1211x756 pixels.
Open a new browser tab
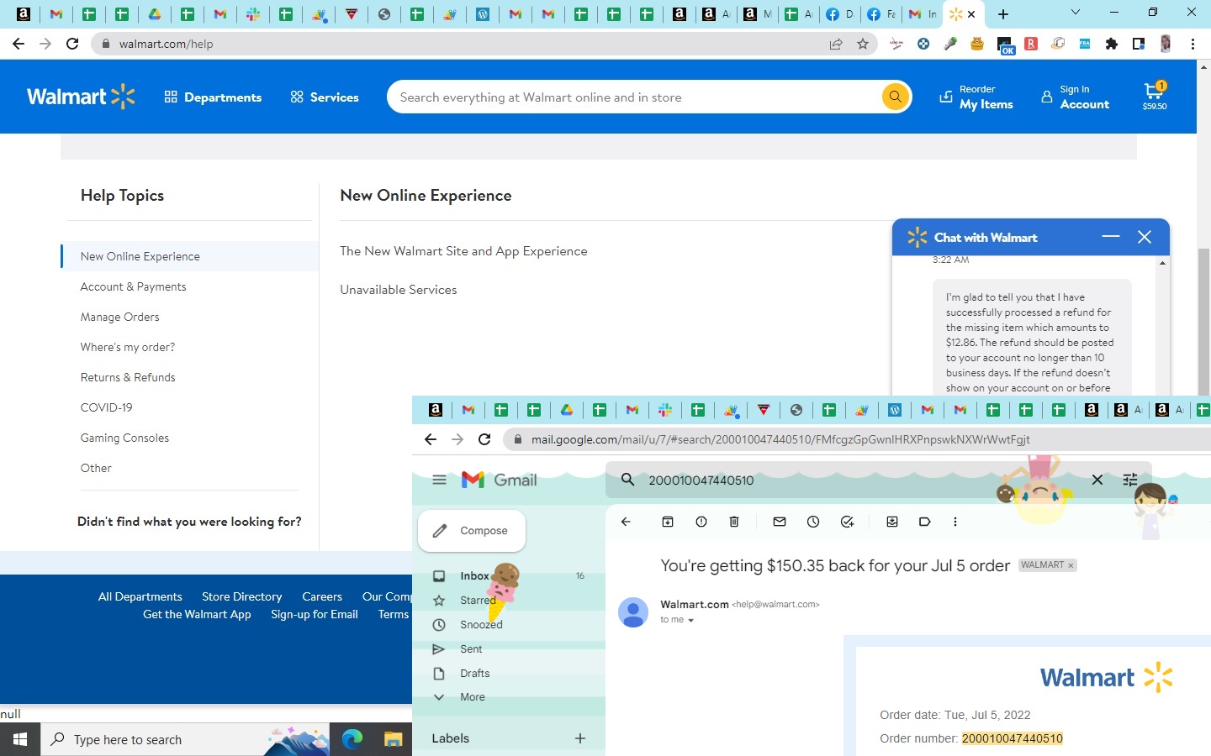(x=1003, y=14)
